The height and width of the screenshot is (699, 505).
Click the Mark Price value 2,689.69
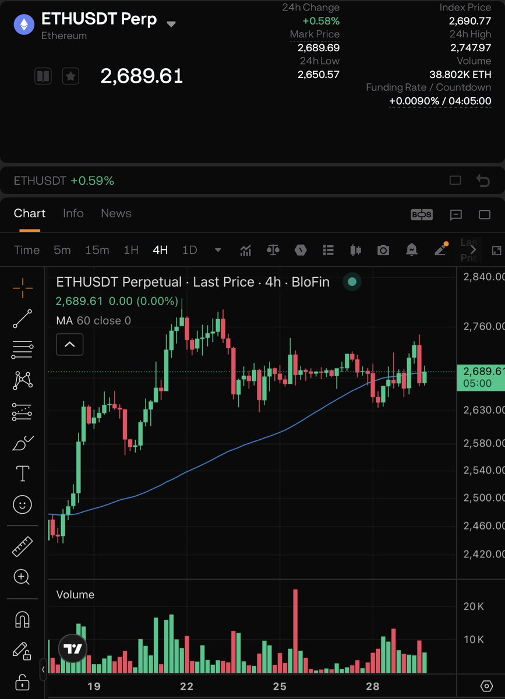tap(318, 47)
